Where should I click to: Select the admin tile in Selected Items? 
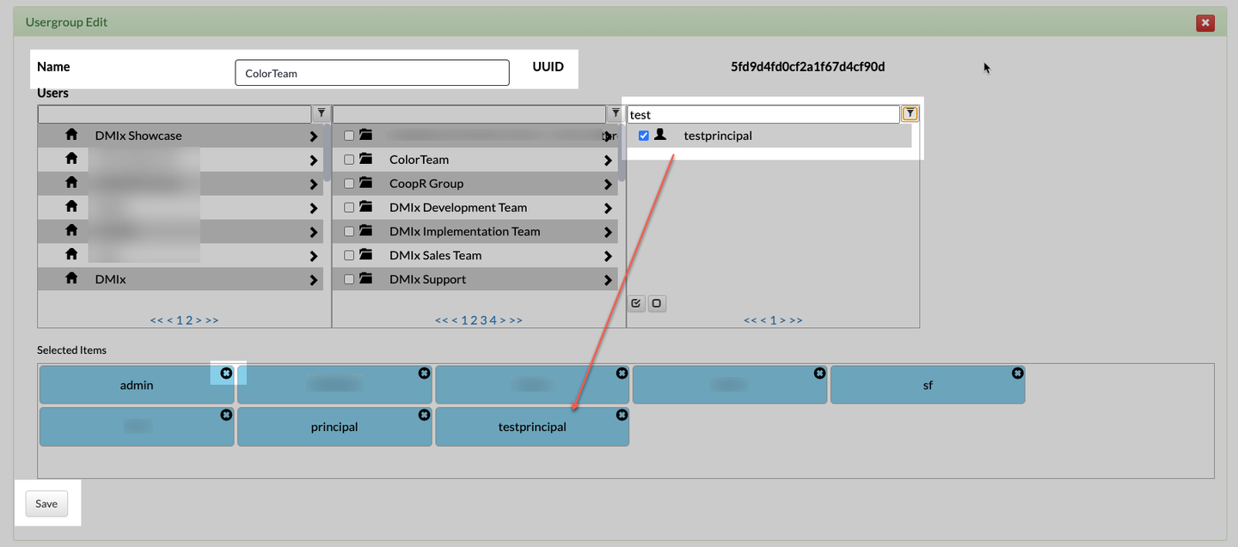click(137, 385)
